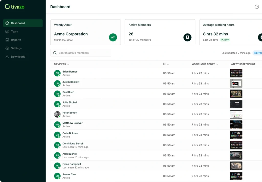Image resolution: width=262 pixels, height=182 pixels.
Task: Click the Settings gear icon in sidebar
Action: 7,48
